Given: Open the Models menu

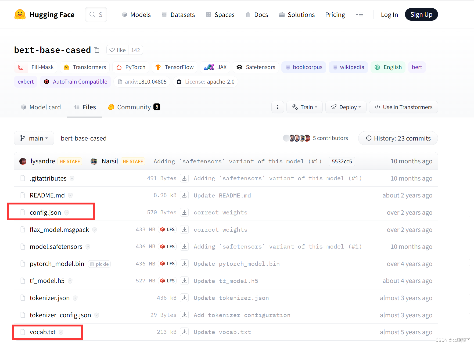Looking at the screenshot, I should pyautogui.click(x=136, y=15).
